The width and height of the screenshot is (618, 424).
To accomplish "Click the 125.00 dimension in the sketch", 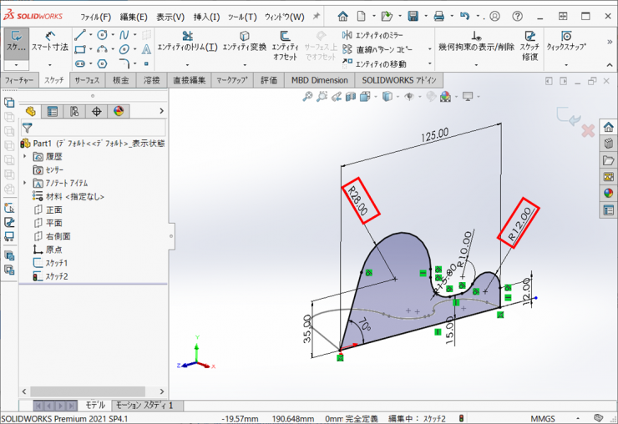I will click(433, 133).
